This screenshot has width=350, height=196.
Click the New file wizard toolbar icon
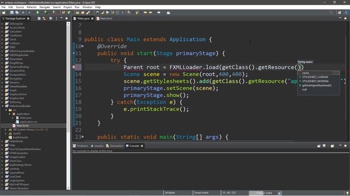[4, 13]
